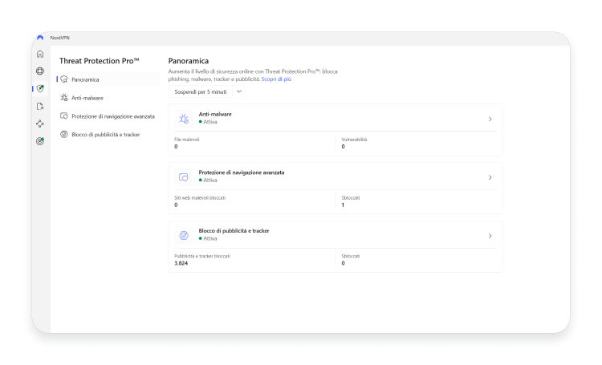Select Protezione di navigazione avanzata in the menu
The image size is (602, 365).
pos(108,116)
